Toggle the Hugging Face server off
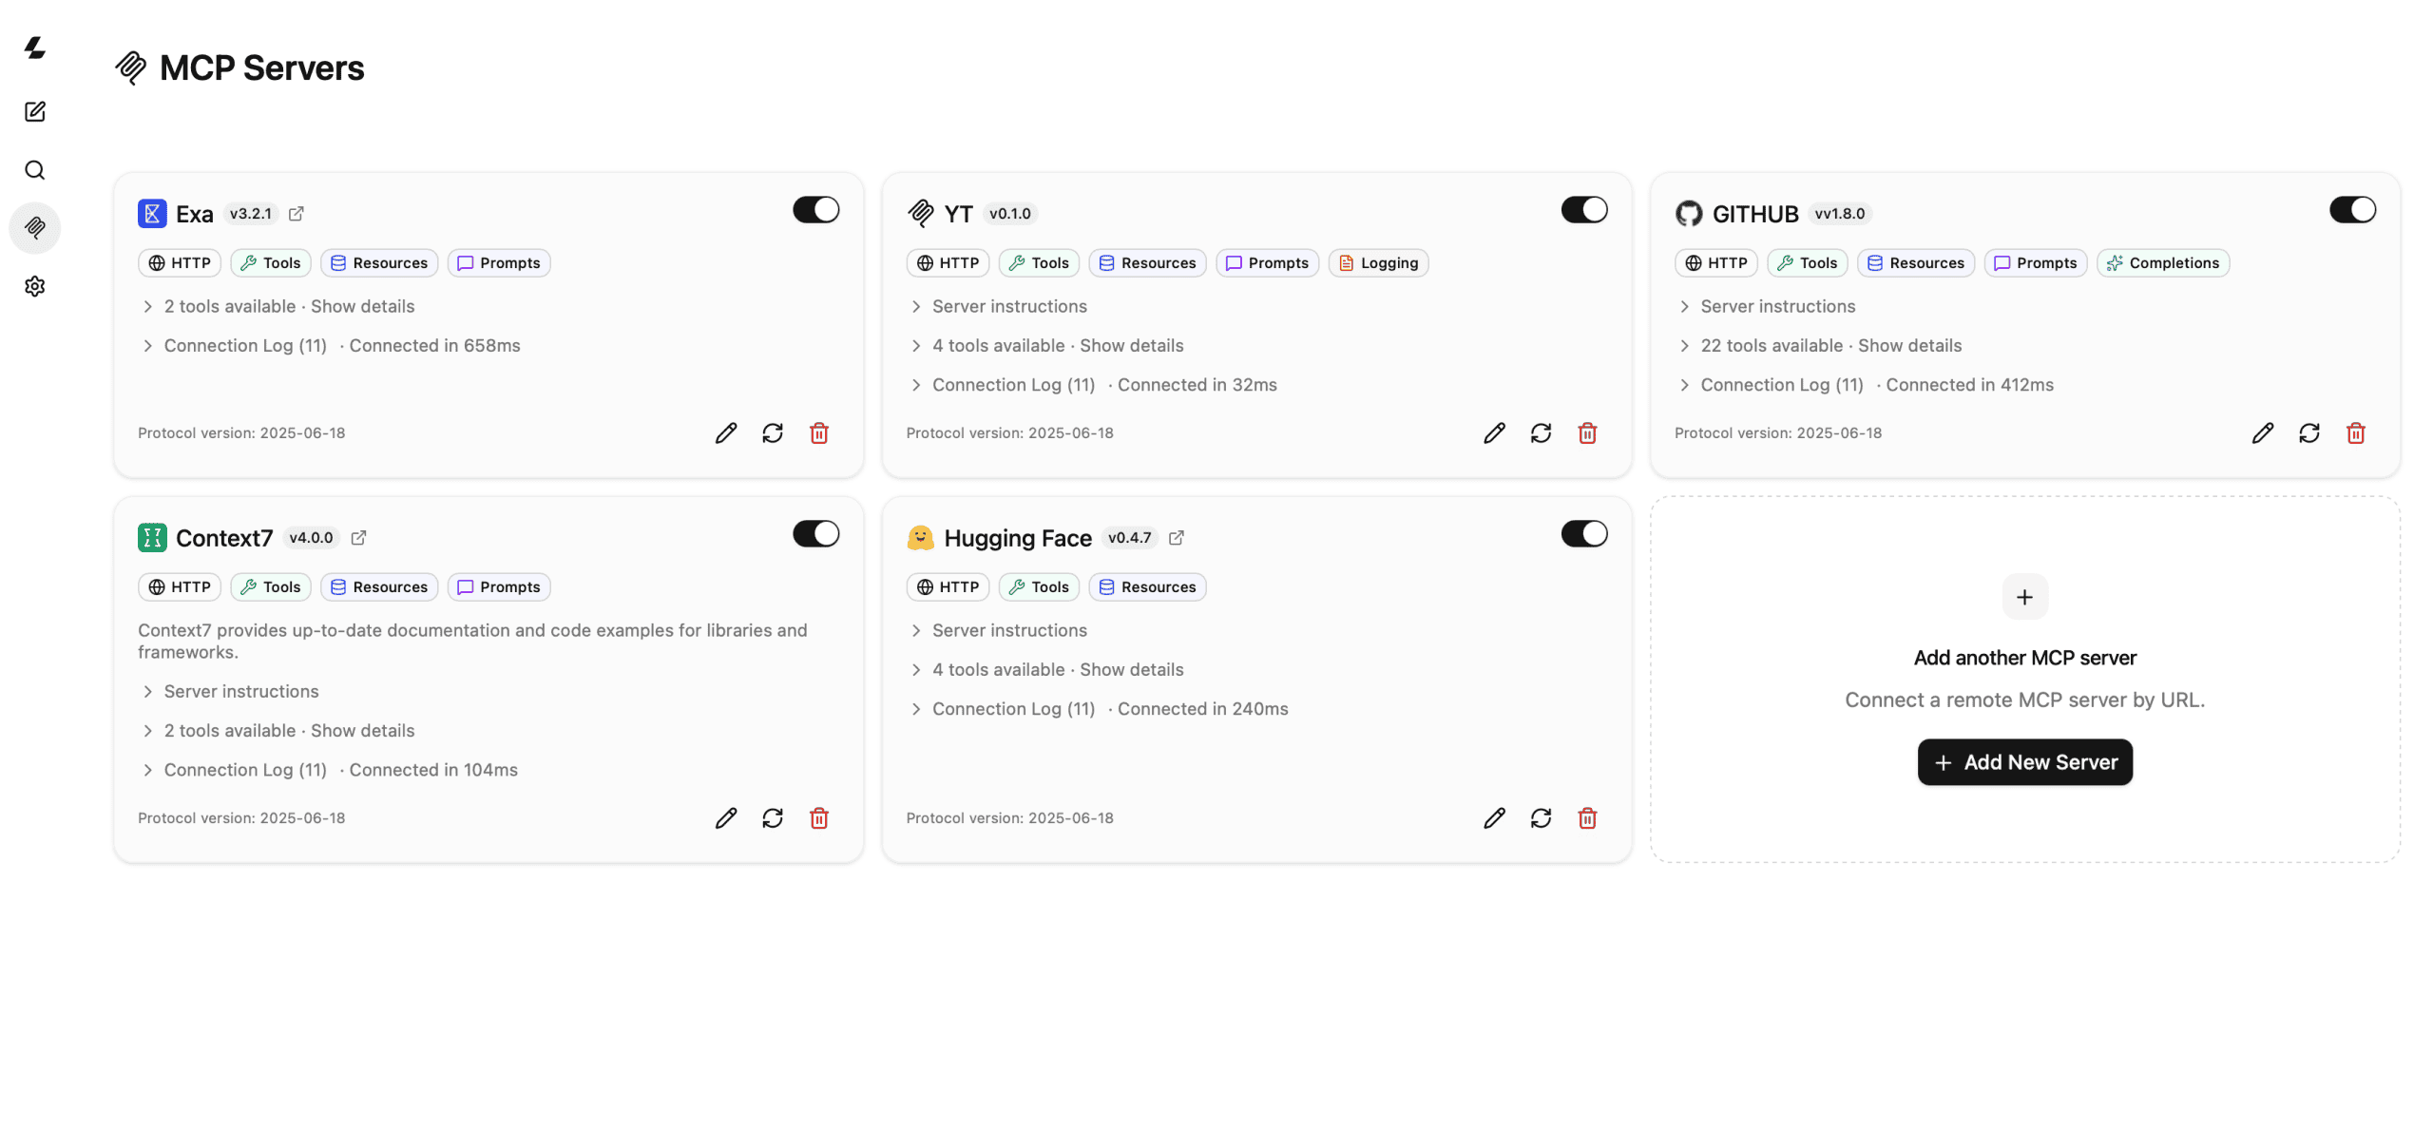This screenshot has height=1132, width=2433. (x=1584, y=534)
